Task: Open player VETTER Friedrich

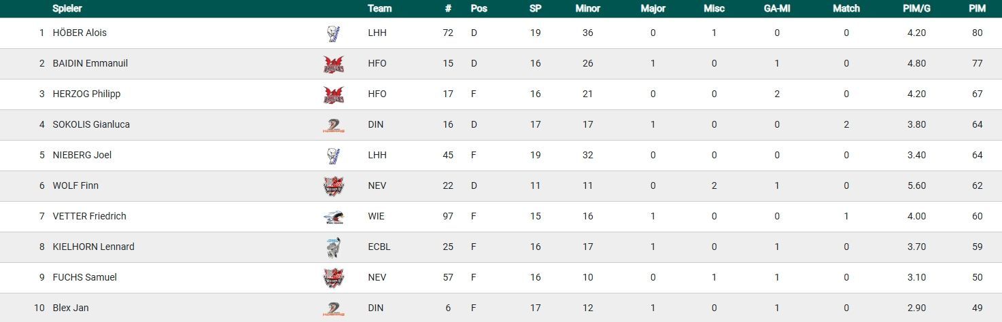Action: coord(89,216)
